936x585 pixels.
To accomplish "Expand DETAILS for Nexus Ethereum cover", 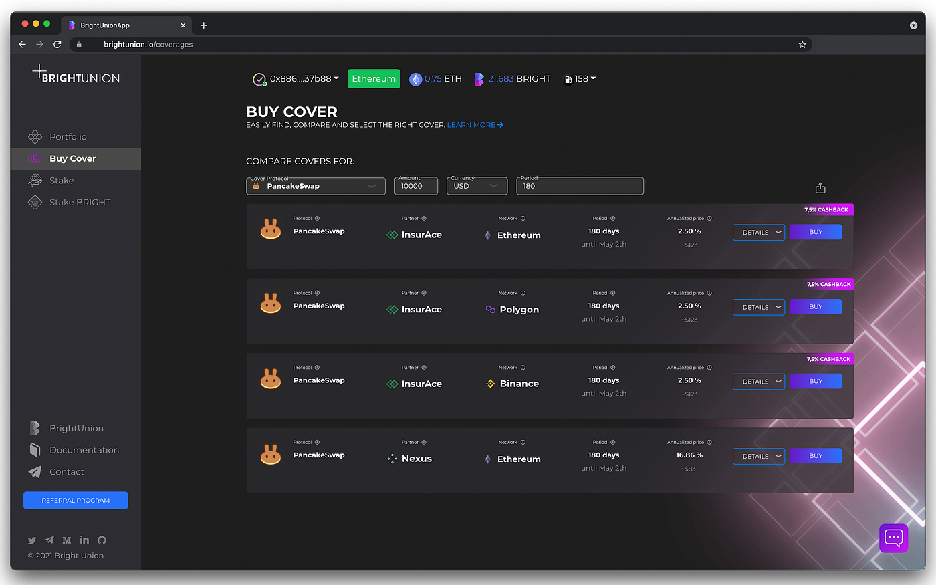I will 759,457.
